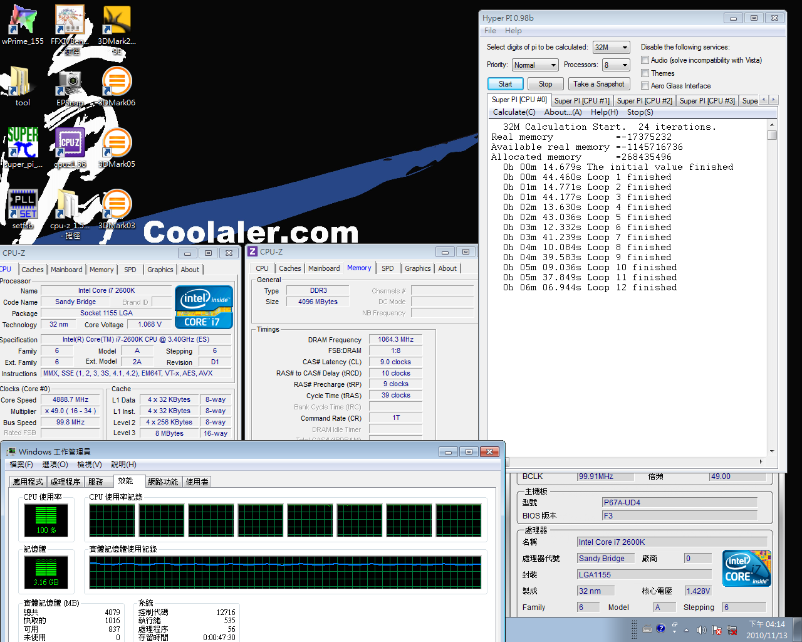Open the 3DMark2001 SE desktop icon
Image resolution: width=802 pixels, height=642 pixels.
click(x=117, y=28)
